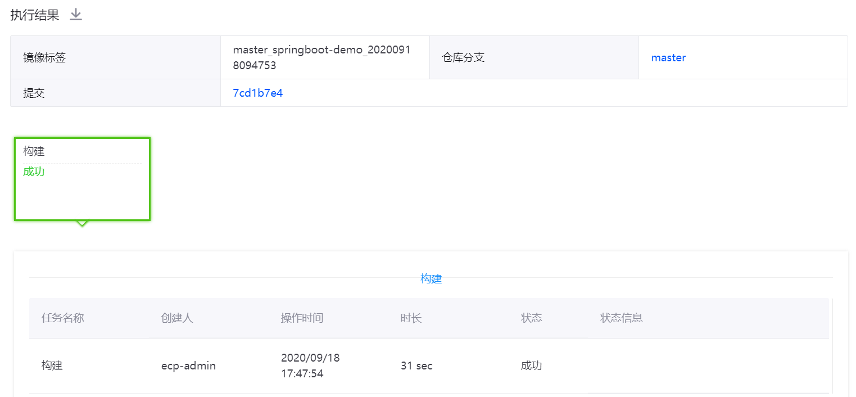The image size is (856, 397).
Task: Open commit 7cd1b7e4 link
Action: tap(257, 93)
